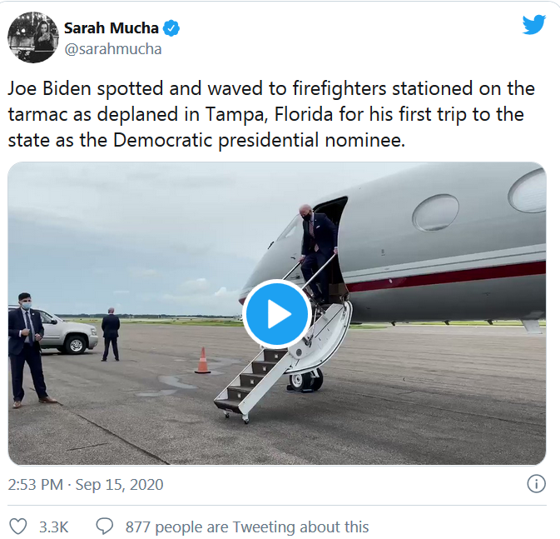Play the video with the blue play button
Screen dimensions: 560x539
point(276,314)
